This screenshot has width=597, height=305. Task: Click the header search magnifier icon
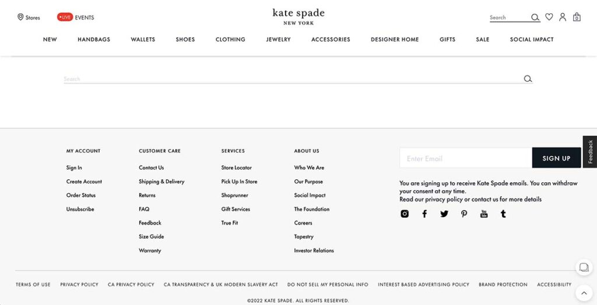coord(535,17)
